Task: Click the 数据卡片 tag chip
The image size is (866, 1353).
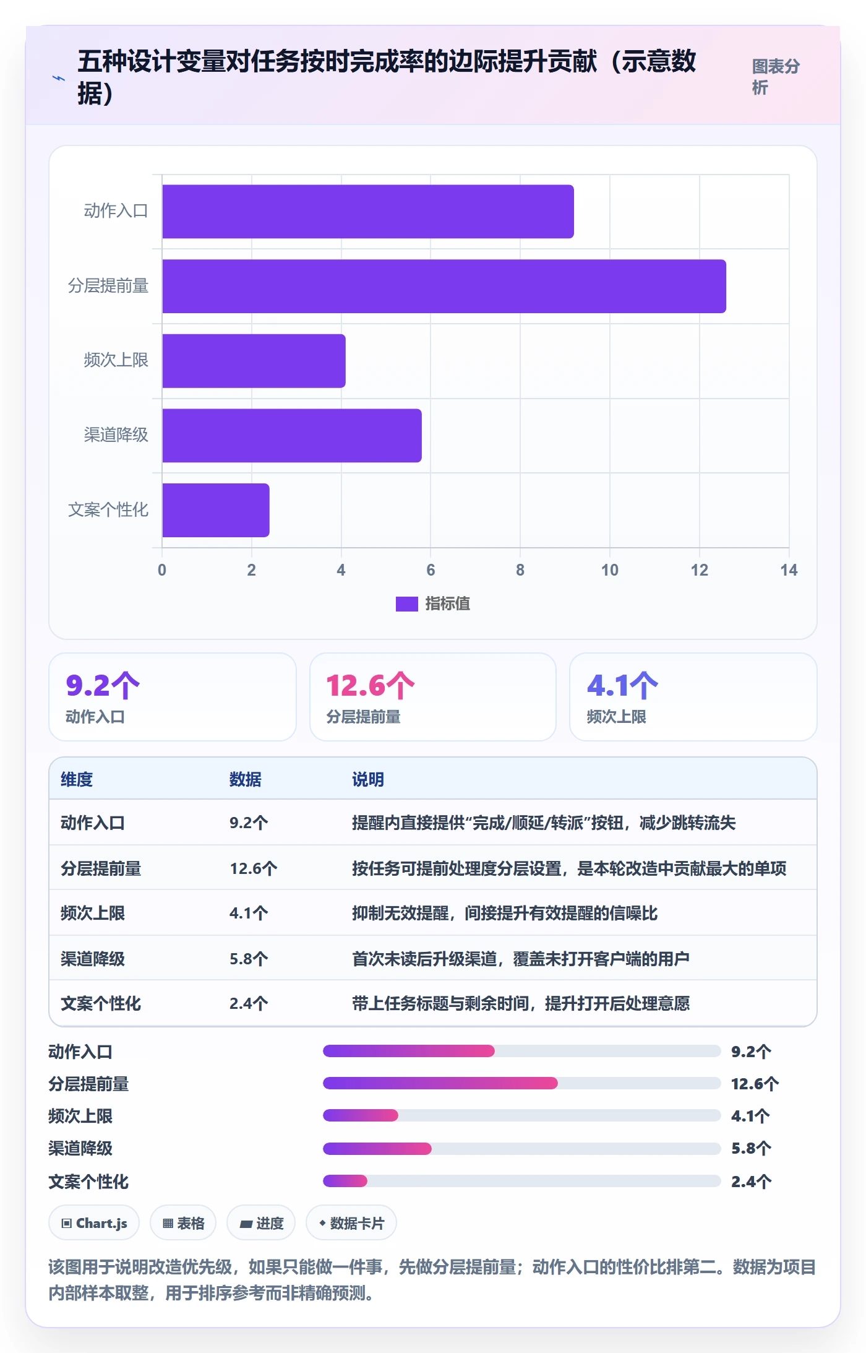Action: point(351,1223)
